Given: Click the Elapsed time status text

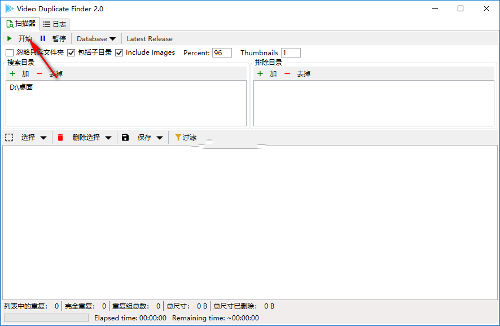Looking at the screenshot, I should pyautogui.click(x=130, y=318).
